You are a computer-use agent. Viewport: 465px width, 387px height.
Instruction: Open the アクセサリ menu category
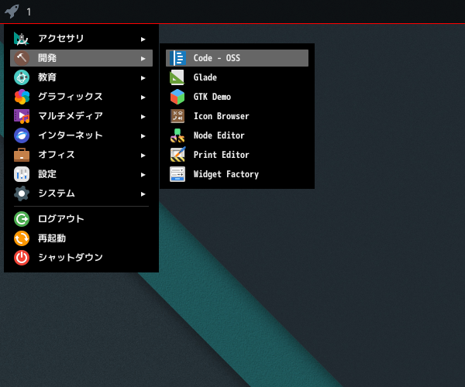click(81, 39)
